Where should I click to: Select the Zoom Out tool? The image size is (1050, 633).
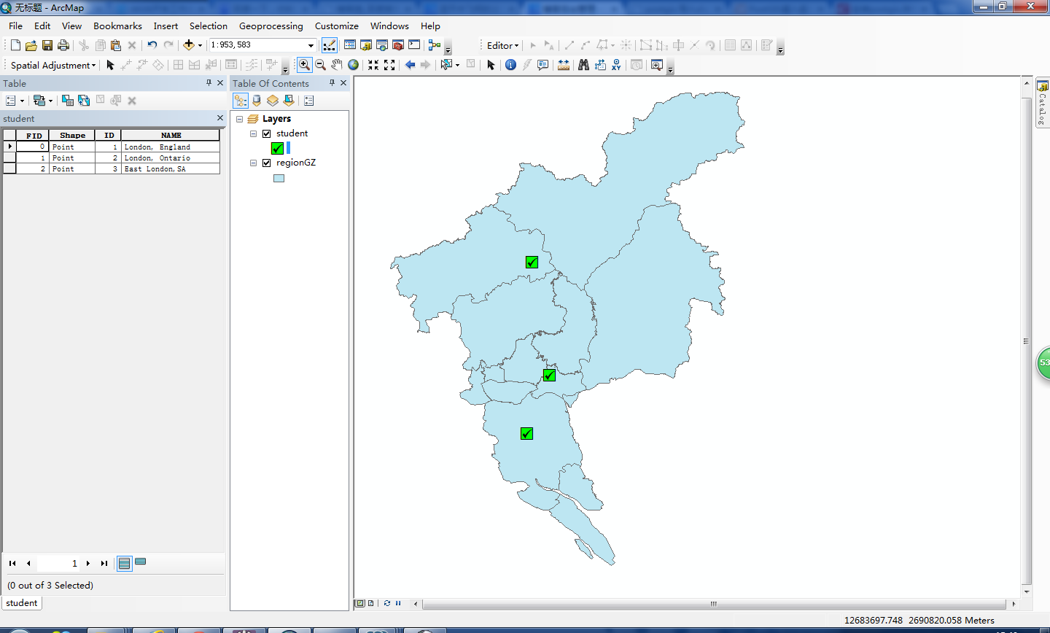click(320, 65)
